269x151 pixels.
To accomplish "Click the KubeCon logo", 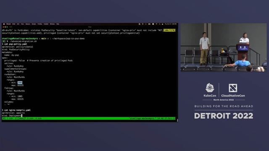I will click(210, 90).
